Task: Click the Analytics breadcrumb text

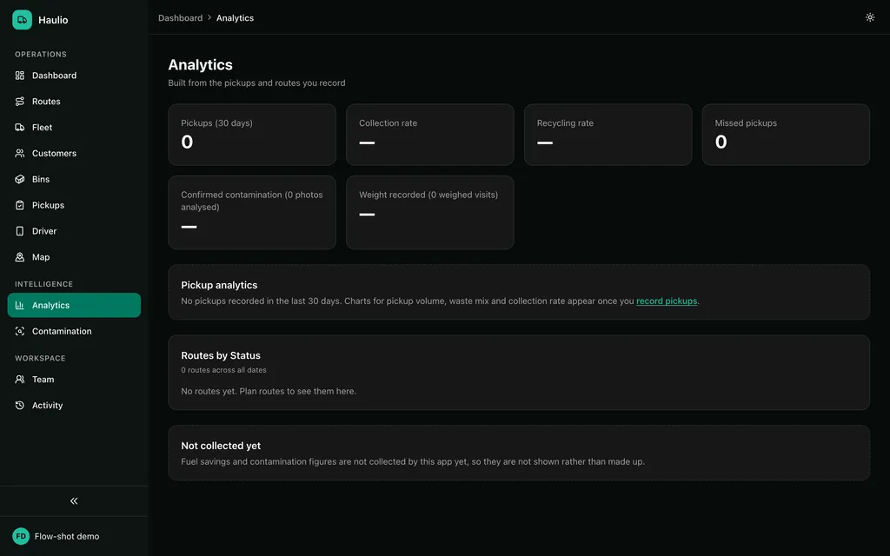Action: coord(235,17)
